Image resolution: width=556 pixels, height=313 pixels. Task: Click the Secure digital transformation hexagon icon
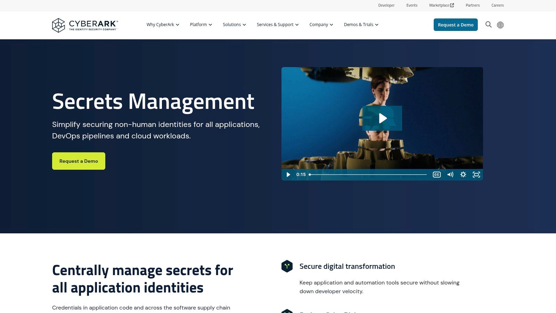point(287,266)
